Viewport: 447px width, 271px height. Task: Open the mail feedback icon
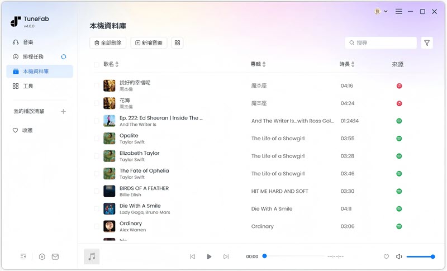coord(55,256)
